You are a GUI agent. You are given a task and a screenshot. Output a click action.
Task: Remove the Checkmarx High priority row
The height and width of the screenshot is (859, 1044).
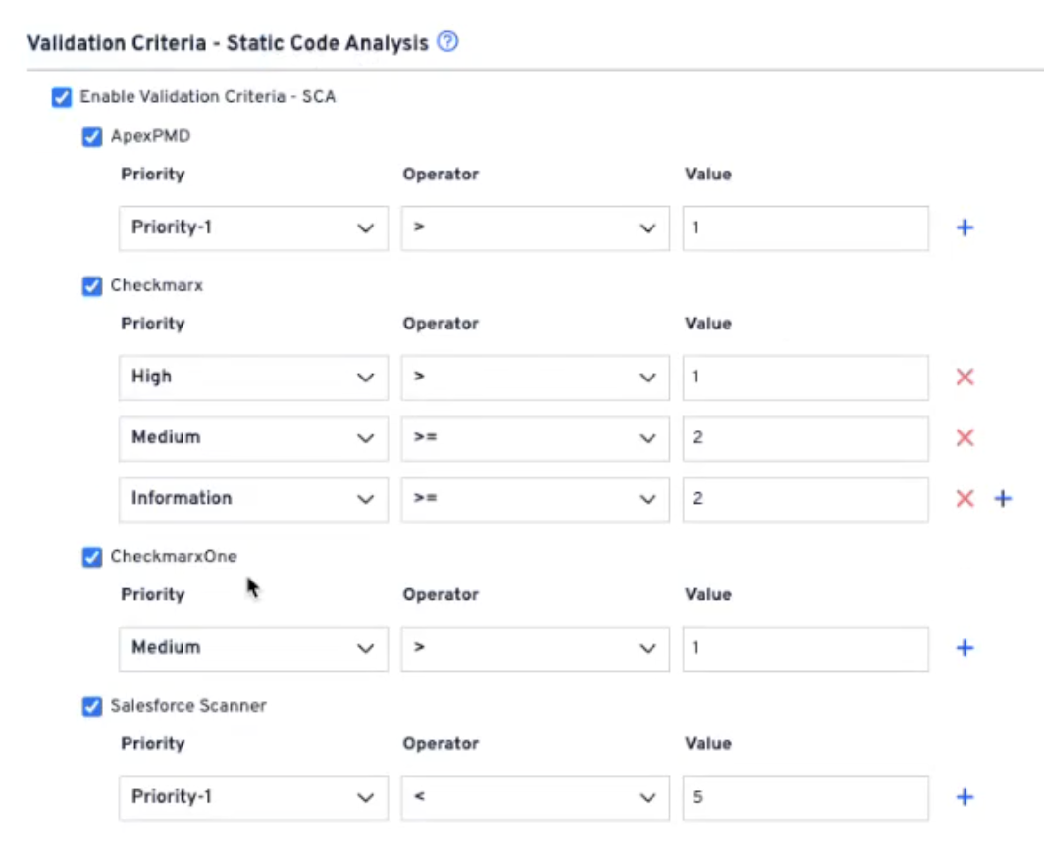tap(965, 378)
